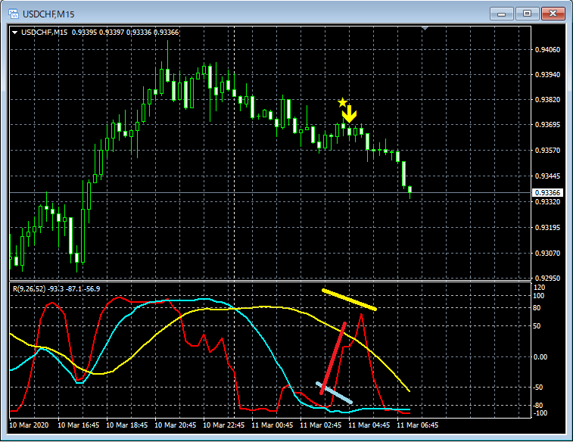573x442 pixels.
Task: Select the thick red trendline in indicator
Action: [x=333, y=358]
